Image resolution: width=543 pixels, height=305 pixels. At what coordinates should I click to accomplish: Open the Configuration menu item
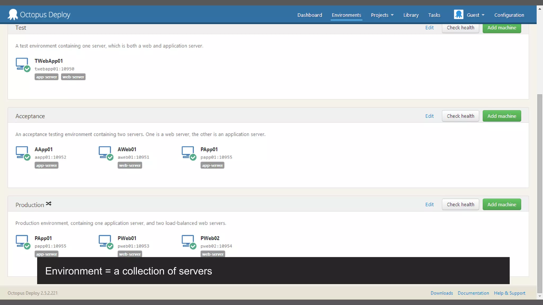[x=509, y=15]
